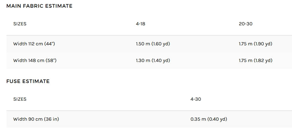Click the 4-30 size column header
The image size is (292, 133).
pyautogui.click(x=196, y=99)
